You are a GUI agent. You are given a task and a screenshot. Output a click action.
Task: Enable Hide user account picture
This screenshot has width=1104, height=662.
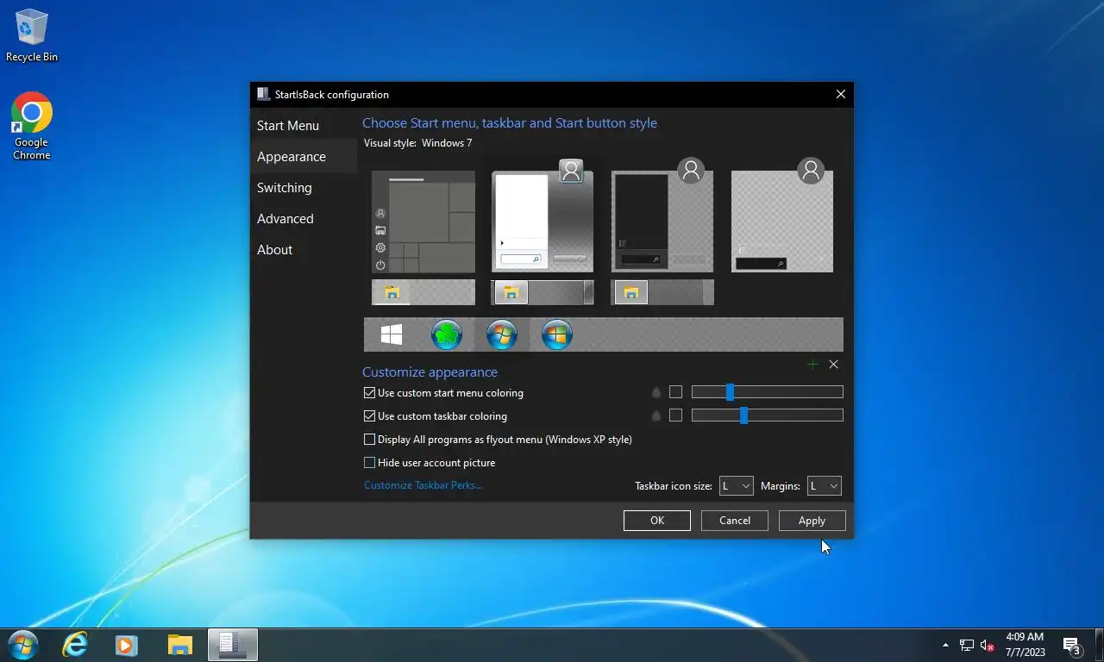point(430,462)
